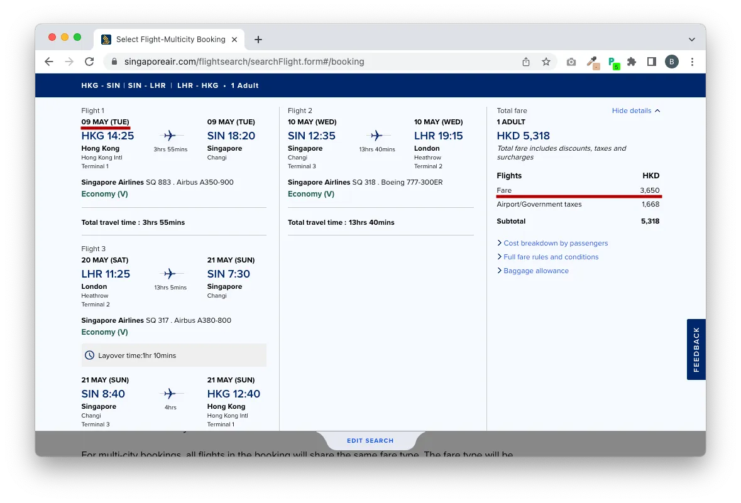Open the FEEDBACK side tab
Image resolution: width=741 pixels, height=503 pixels.
point(696,350)
